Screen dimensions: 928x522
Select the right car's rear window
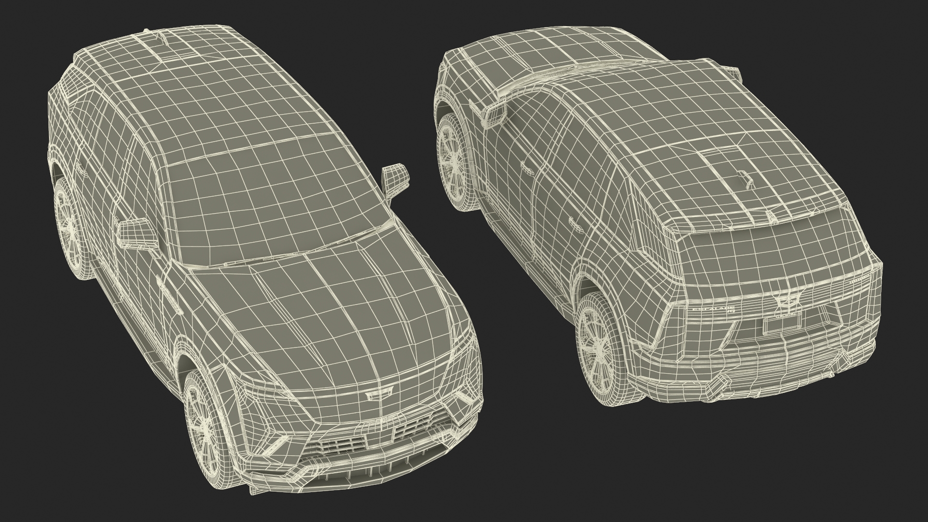tap(773, 251)
